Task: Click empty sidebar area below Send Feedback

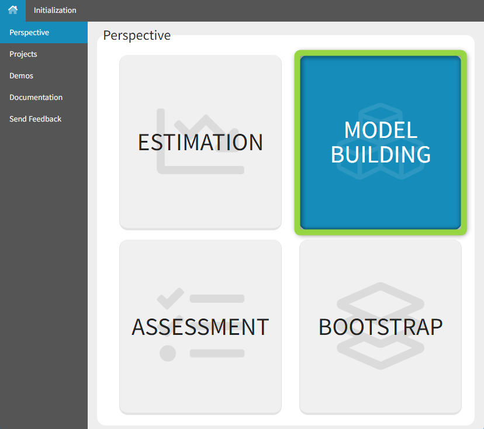Action: pyautogui.click(x=44, y=263)
